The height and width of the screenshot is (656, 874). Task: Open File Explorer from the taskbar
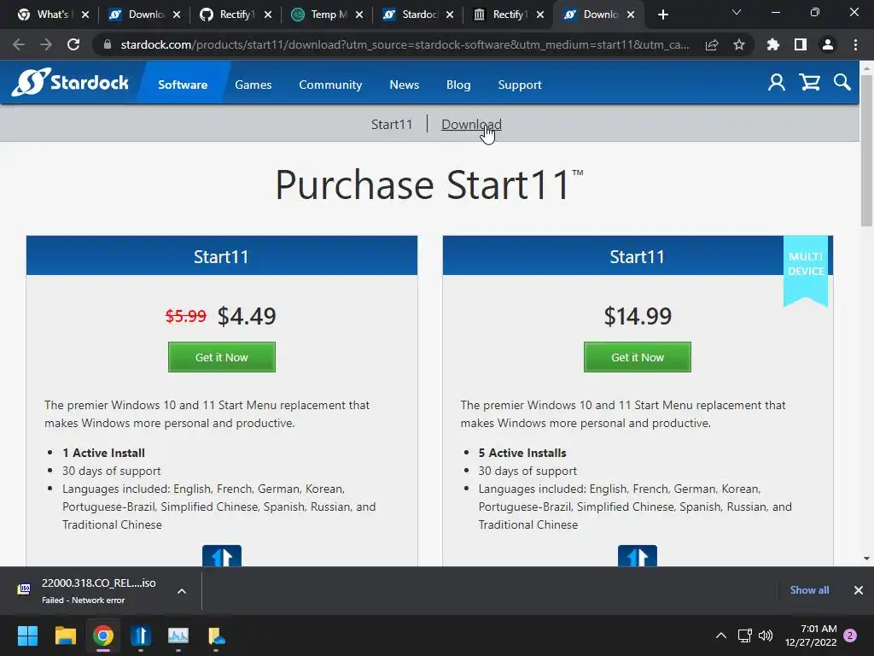[x=65, y=635]
